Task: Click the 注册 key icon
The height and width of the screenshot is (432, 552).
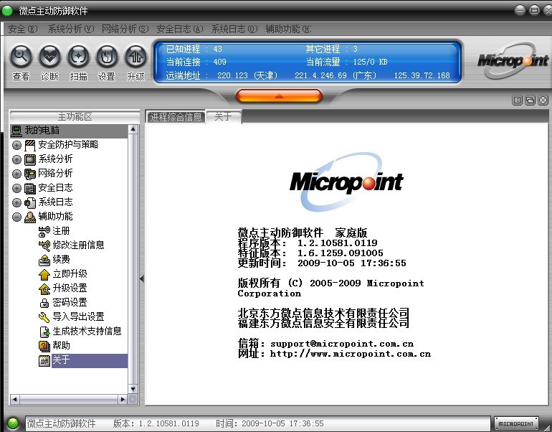Action: (x=44, y=232)
